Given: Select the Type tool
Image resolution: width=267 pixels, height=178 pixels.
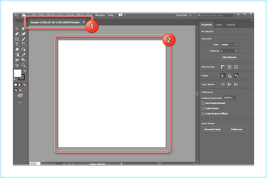Looking at the screenshot, I should click(17, 44).
